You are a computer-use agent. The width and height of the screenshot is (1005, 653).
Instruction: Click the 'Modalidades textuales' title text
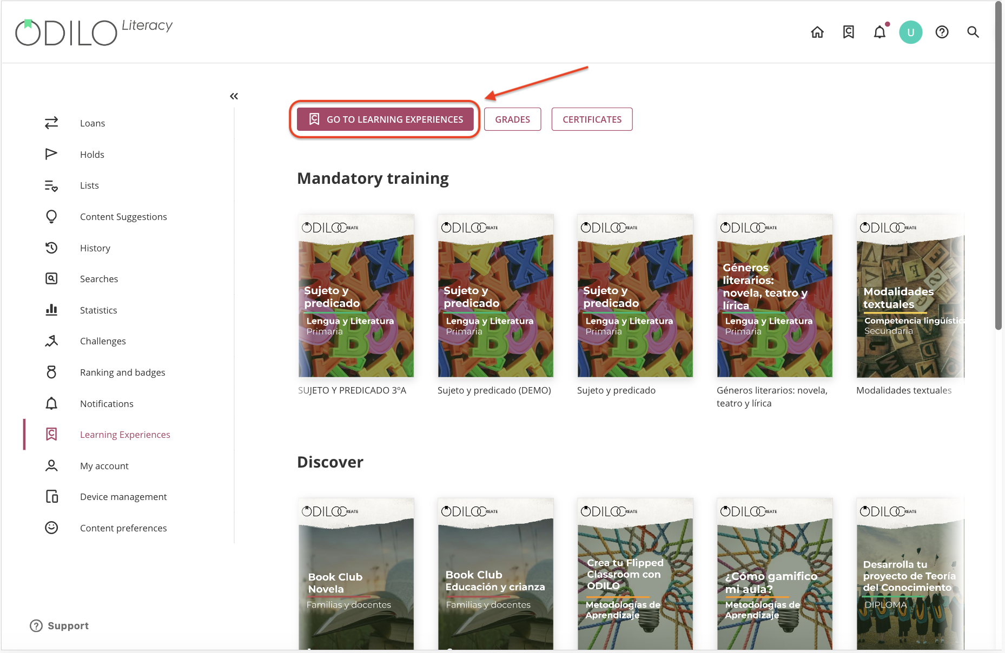(904, 390)
